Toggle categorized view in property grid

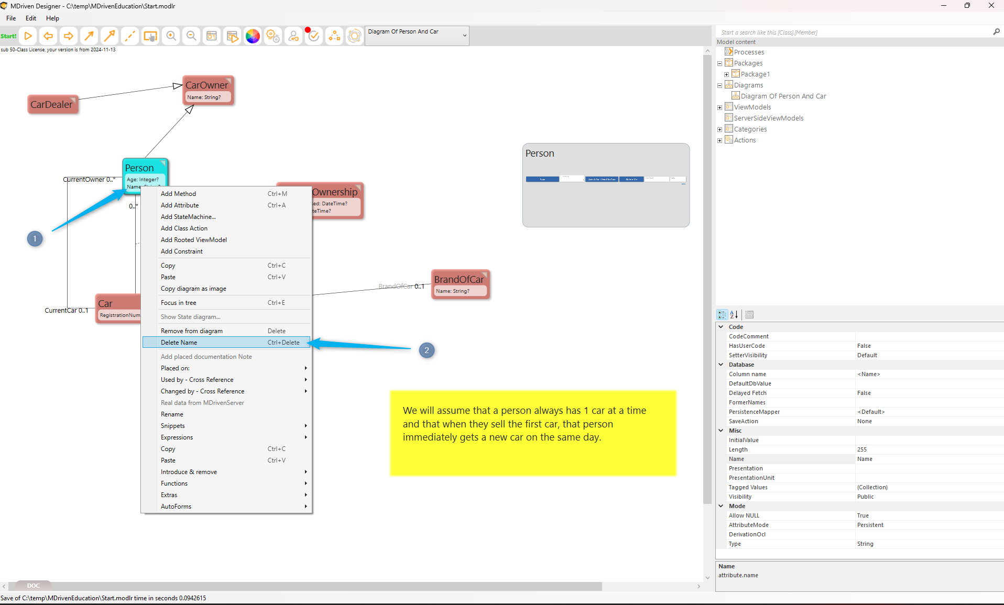(x=722, y=315)
